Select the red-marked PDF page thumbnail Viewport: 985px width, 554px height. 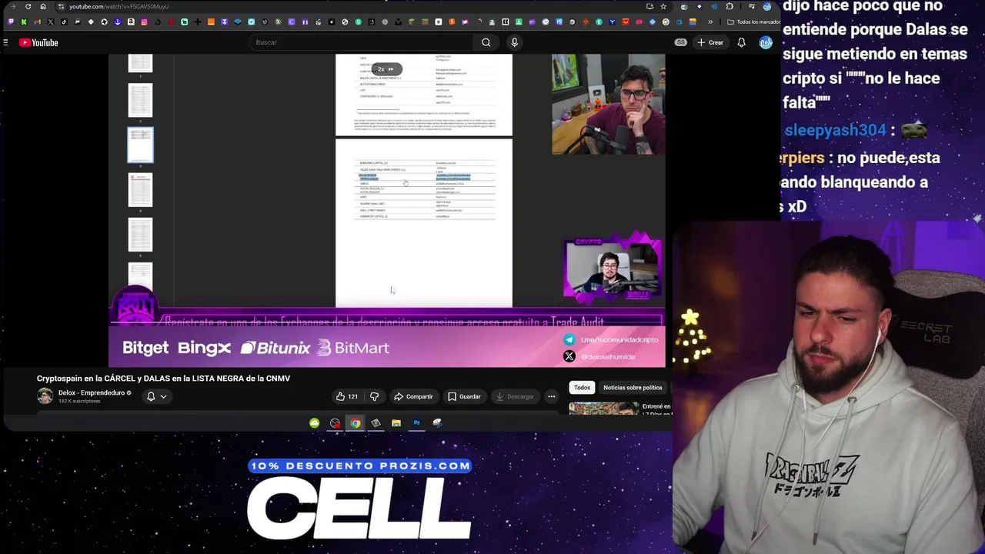pos(140,190)
